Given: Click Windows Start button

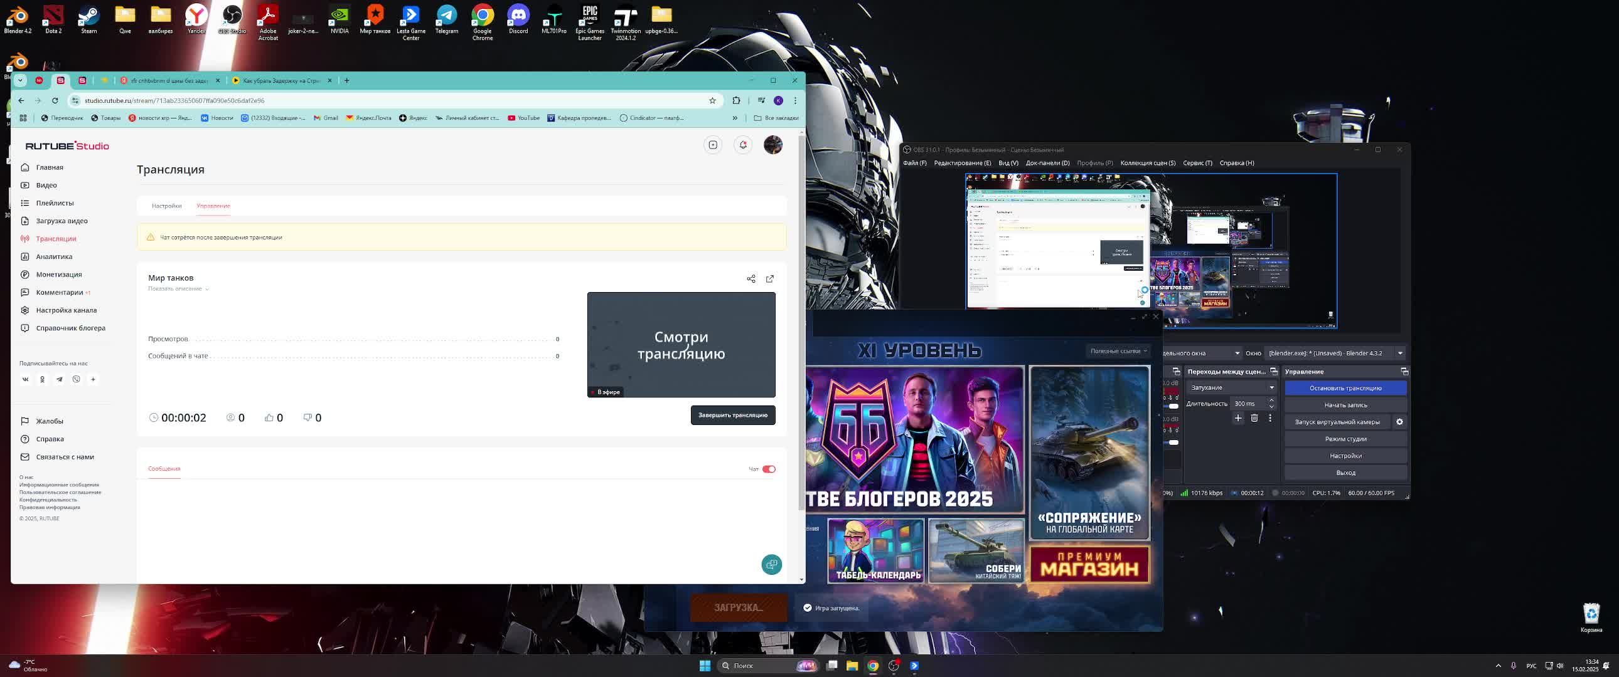Looking at the screenshot, I should 705,666.
